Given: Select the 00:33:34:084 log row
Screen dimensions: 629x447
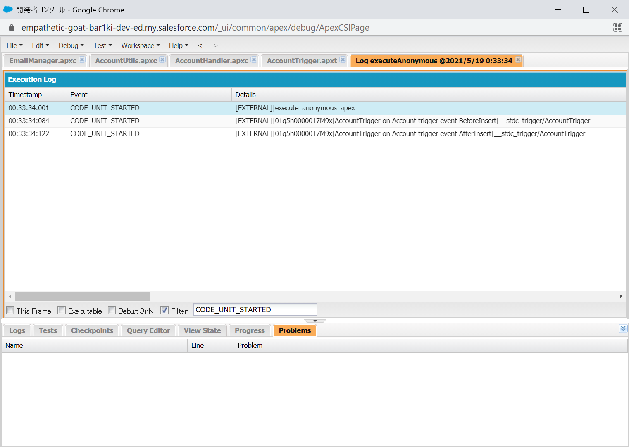Looking at the screenshot, I should (x=315, y=121).
